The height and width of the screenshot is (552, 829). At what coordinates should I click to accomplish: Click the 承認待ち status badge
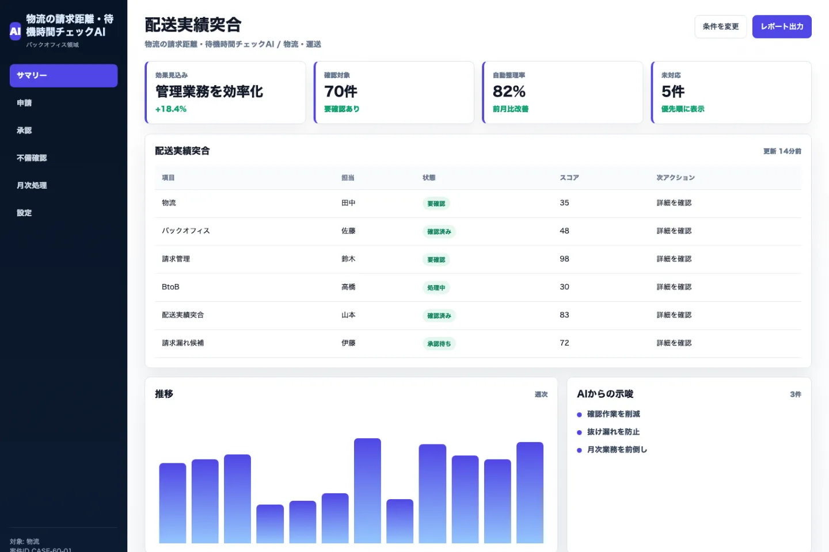click(439, 344)
